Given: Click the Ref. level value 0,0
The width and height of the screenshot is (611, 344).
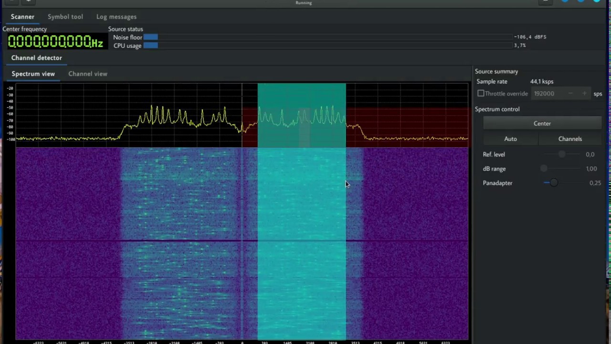Looking at the screenshot, I should tap(590, 154).
